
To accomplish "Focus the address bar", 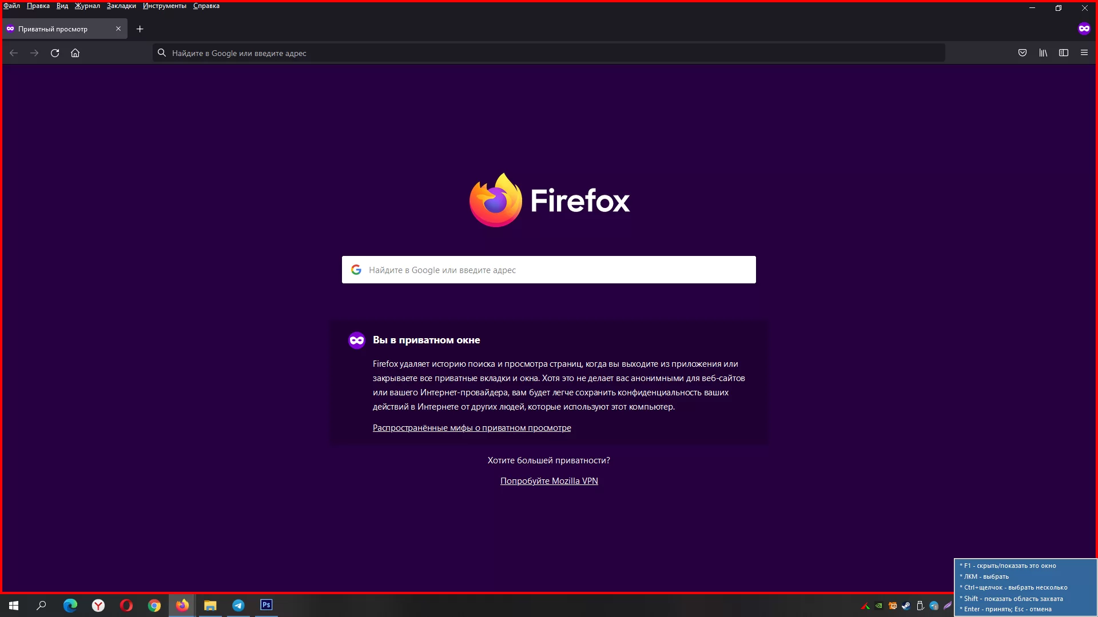I will (x=549, y=53).
